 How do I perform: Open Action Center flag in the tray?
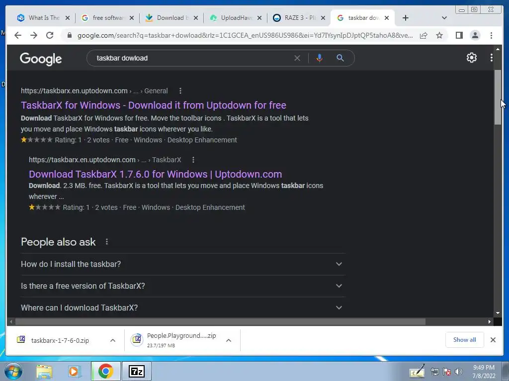tap(447, 372)
